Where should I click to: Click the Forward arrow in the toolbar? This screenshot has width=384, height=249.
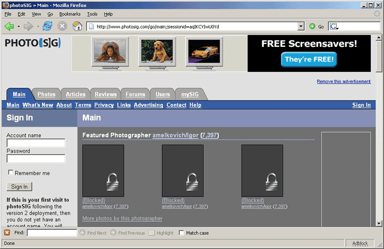pyautogui.click(x=28, y=26)
